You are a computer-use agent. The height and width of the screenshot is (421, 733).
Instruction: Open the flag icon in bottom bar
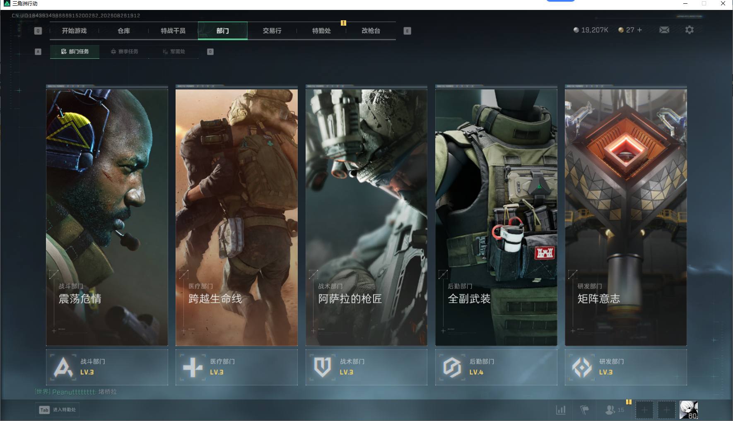point(584,410)
